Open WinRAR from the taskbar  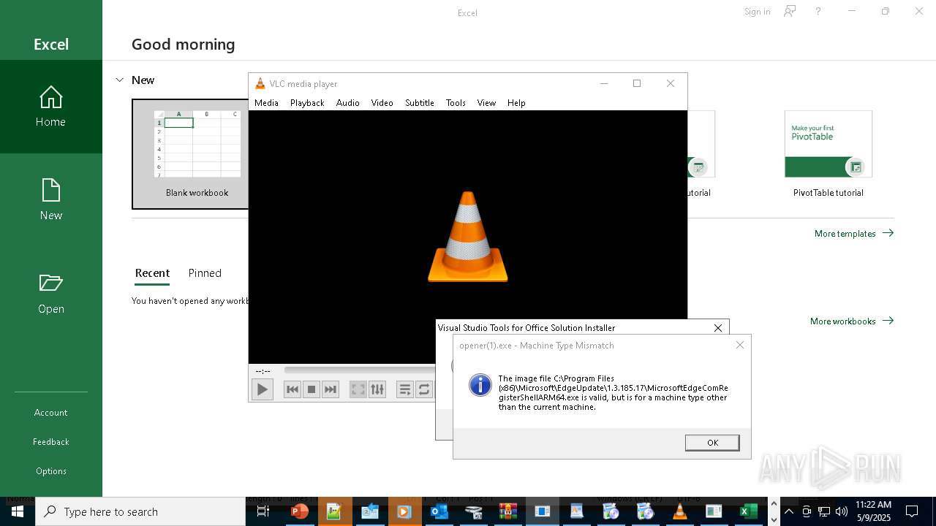click(x=508, y=511)
